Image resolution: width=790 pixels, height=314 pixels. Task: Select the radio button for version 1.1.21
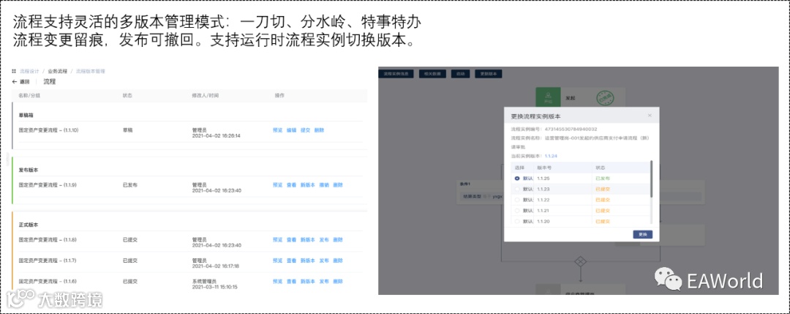point(517,210)
